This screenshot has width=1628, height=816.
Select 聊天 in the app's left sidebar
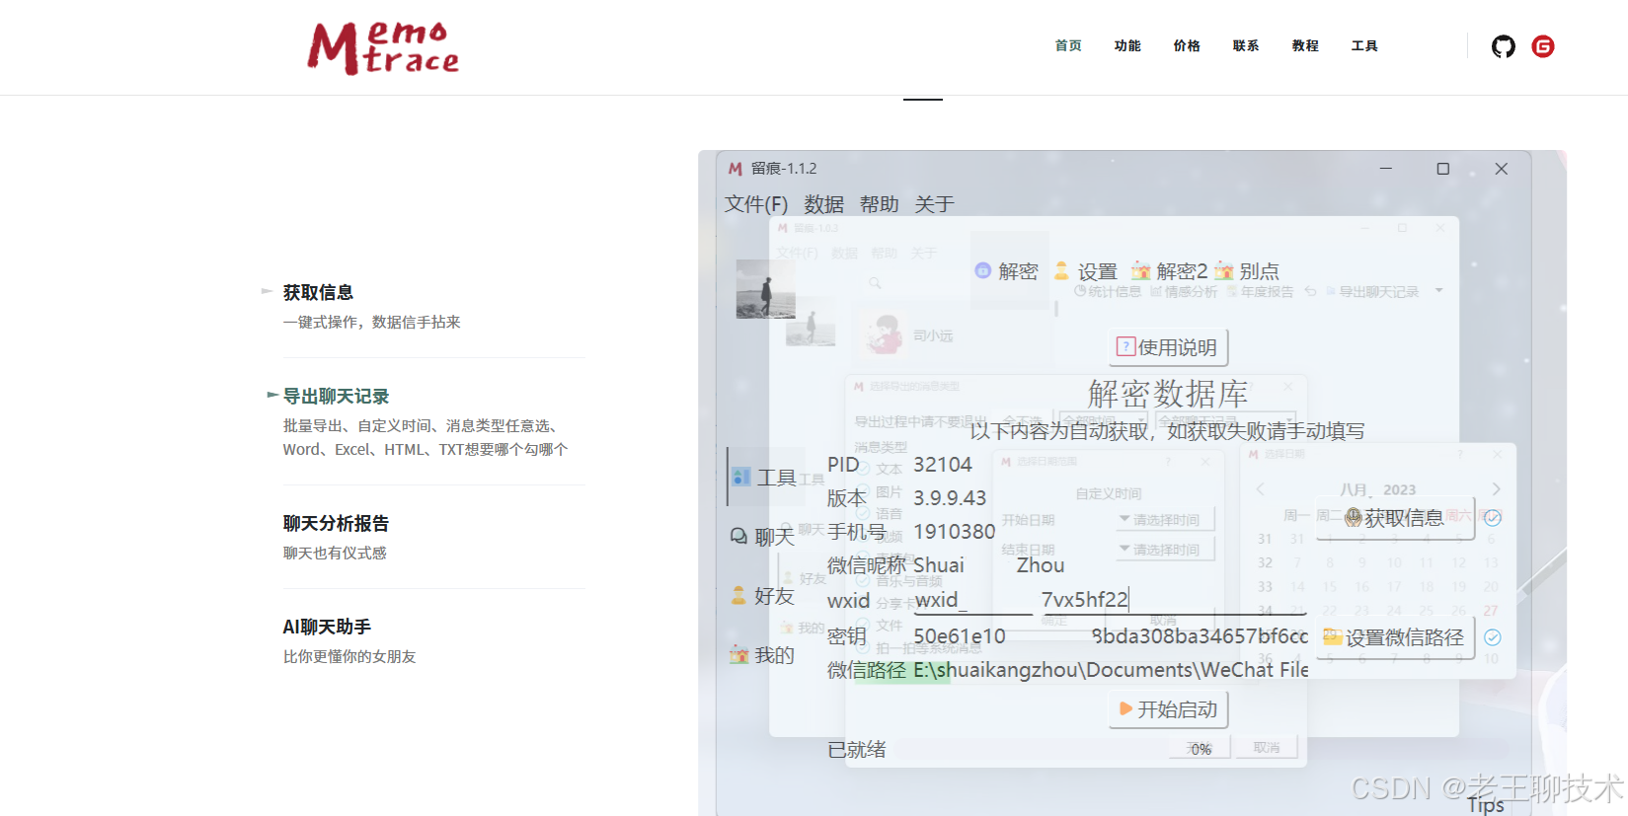[x=762, y=537]
